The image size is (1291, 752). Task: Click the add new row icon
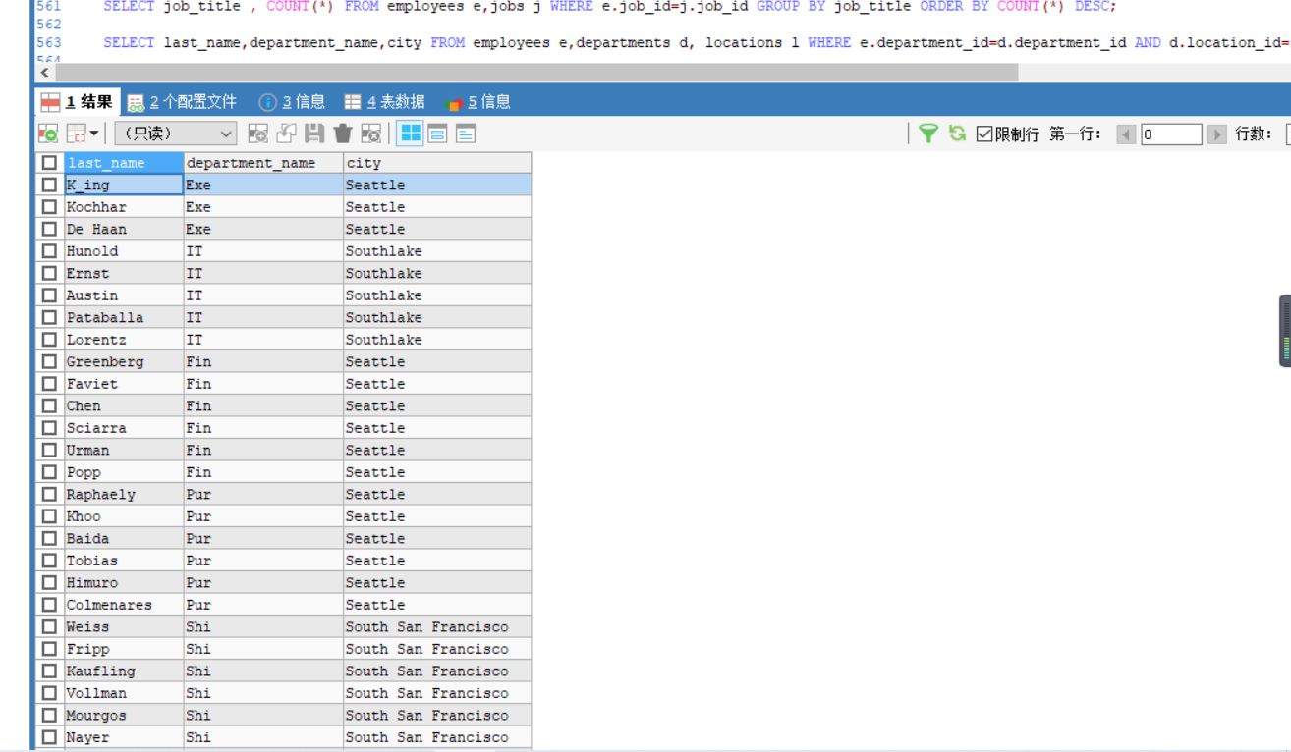tap(256, 133)
